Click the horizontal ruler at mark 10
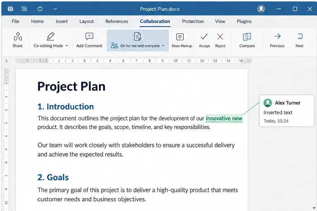 tap(175, 61)
